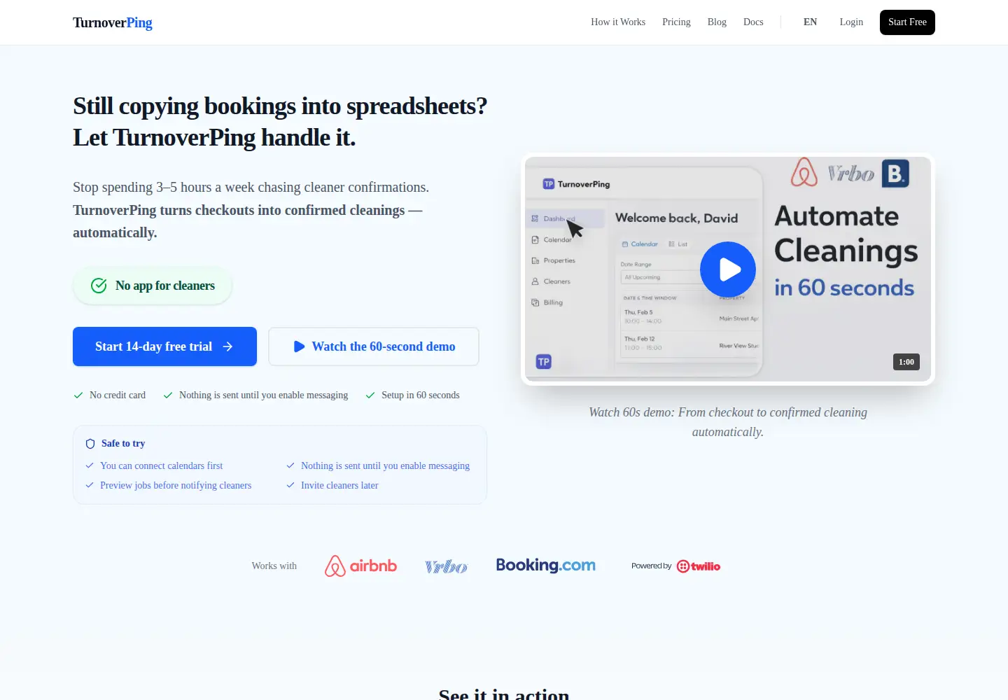Go to the Pricing page
The width and height of the screenshot is (1008, 700).
coord(676,22)
